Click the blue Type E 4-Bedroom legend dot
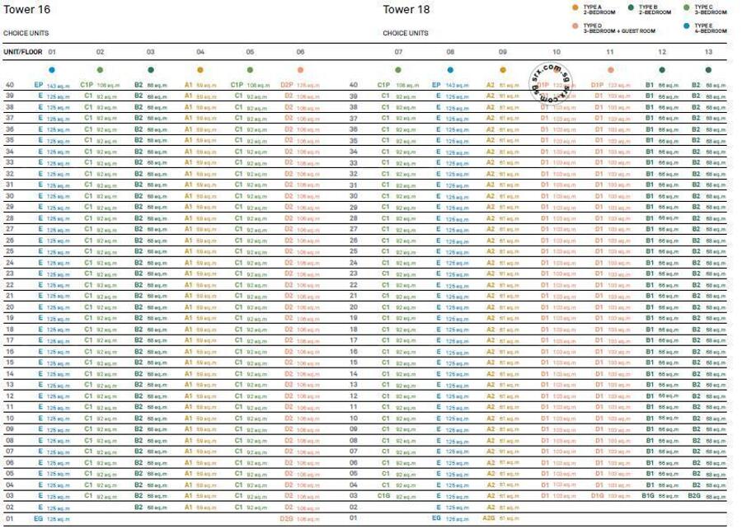Image resolution: width=742 pixels, height=529 pixels. pos(686,27)
